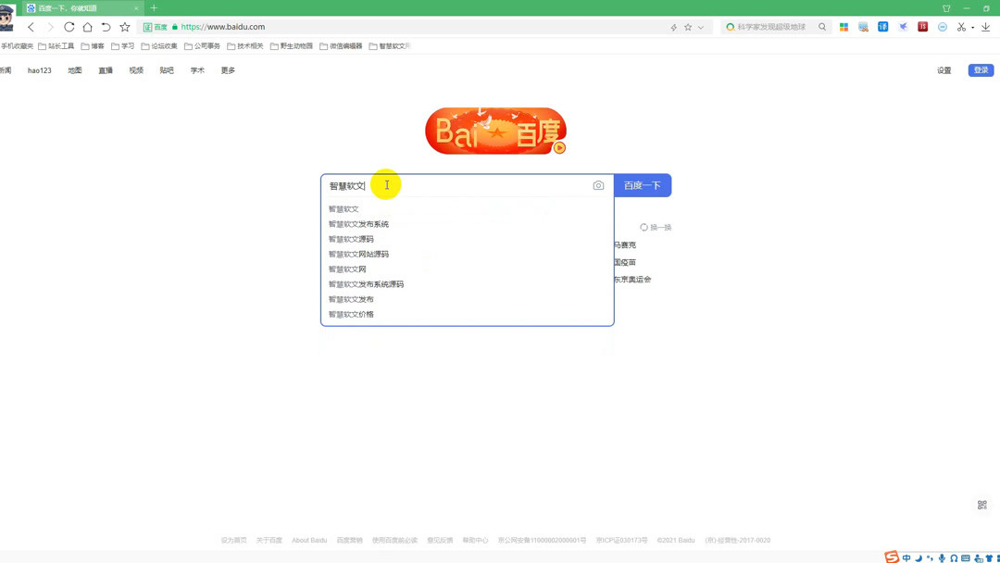Click the browser home icon
The width and height of the screenshot is (1000, 563).
pos(87,27)
